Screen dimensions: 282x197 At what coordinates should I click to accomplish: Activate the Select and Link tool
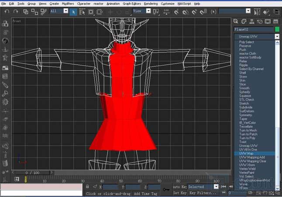point(26,12)
